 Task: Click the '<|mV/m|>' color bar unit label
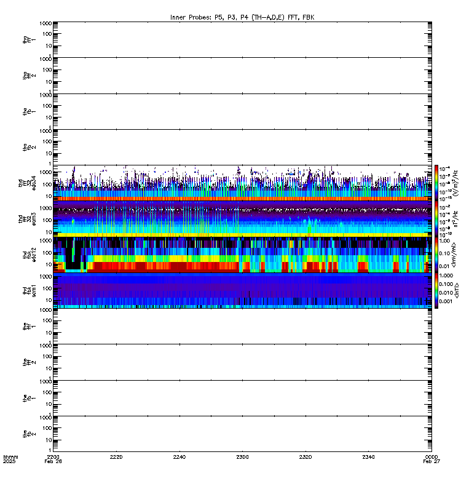454,255
